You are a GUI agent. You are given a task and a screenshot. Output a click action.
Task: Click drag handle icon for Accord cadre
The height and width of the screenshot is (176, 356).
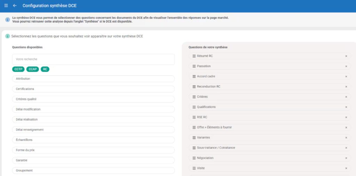(194, 76)
